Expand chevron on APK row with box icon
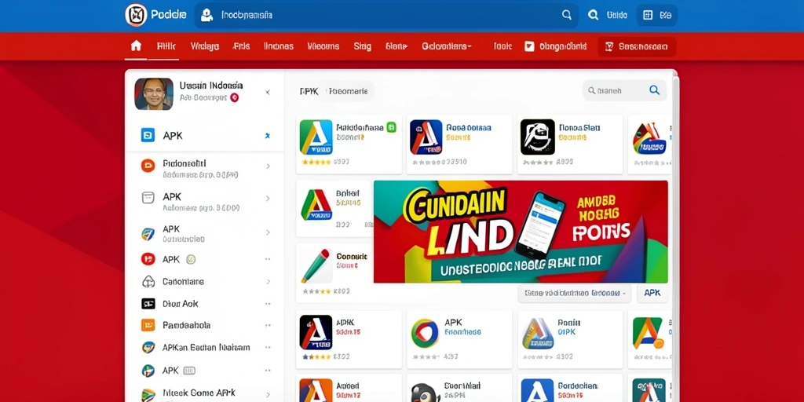The height and width of the screenshot is (402, 804). [268, 199]
